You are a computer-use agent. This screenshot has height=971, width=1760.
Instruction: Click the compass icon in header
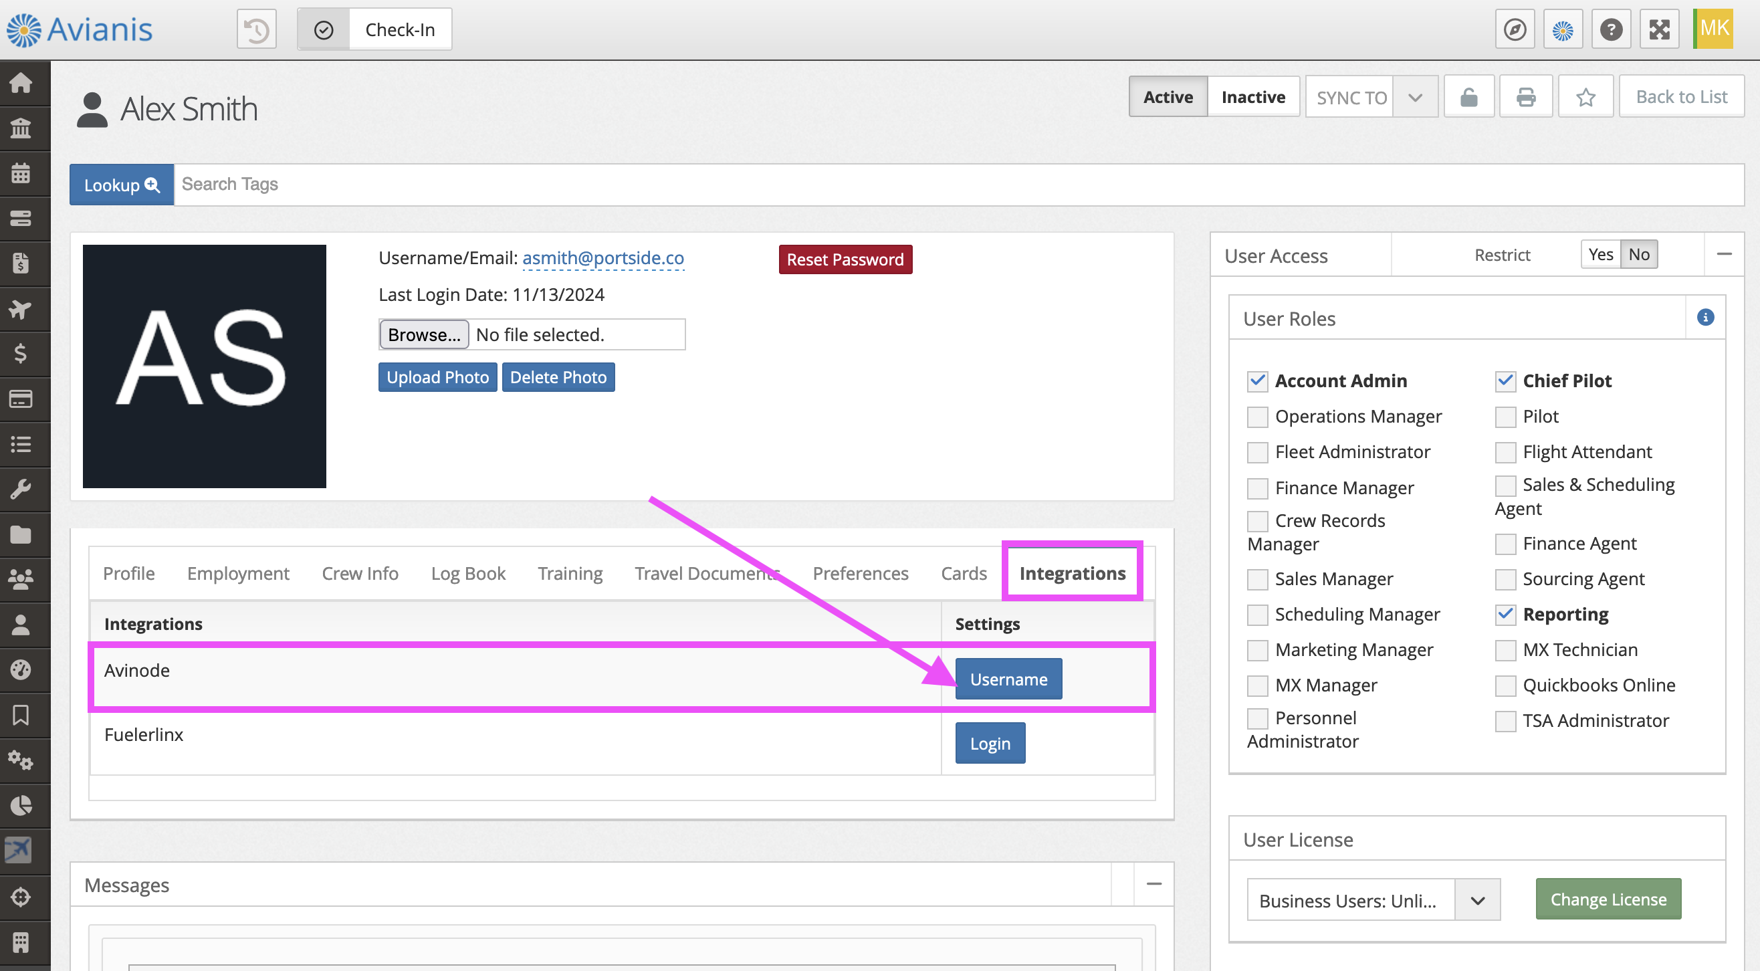(x=1515, y=29)
